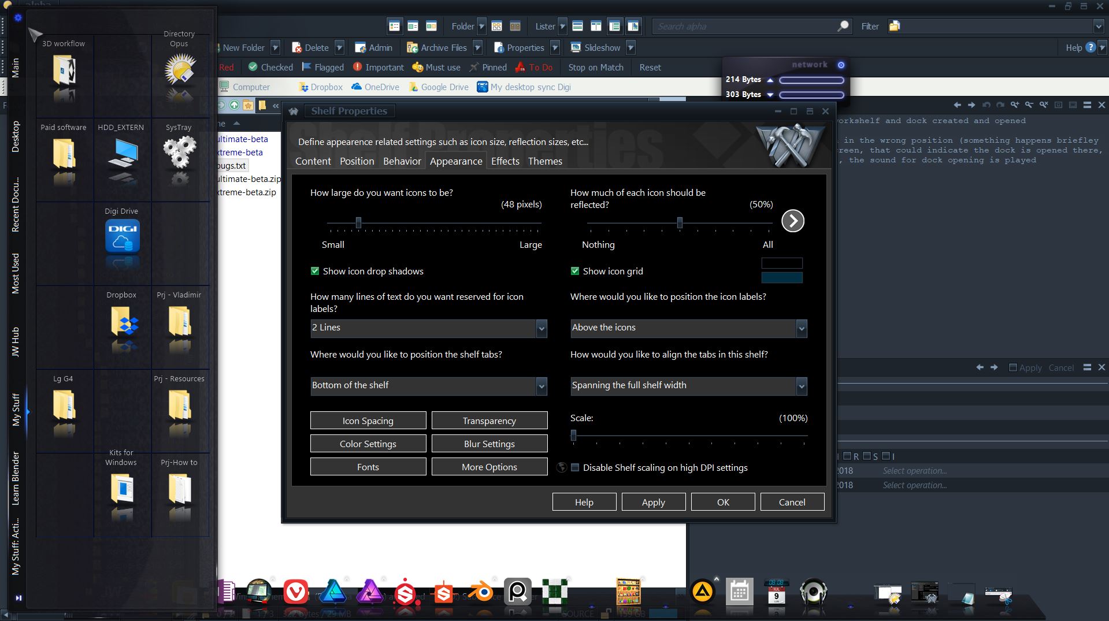Switch to the Effects tab

click(x=505, y=161)
